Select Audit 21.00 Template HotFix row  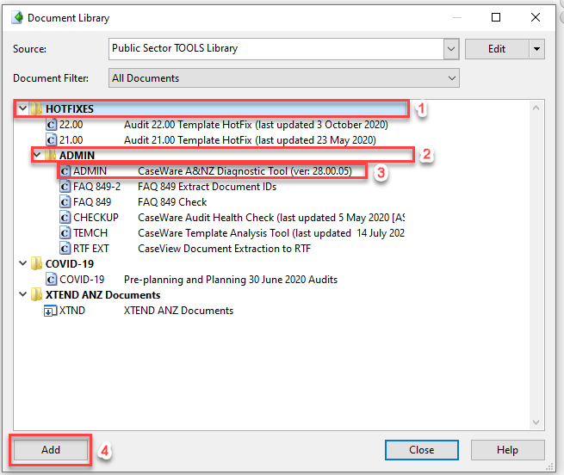211,140
